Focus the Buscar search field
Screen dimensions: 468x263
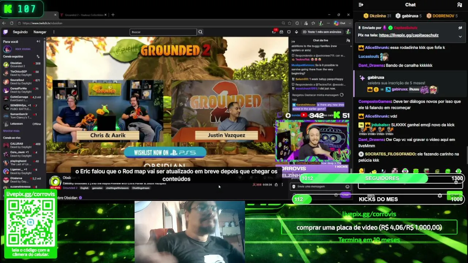(x=163, y=32)
